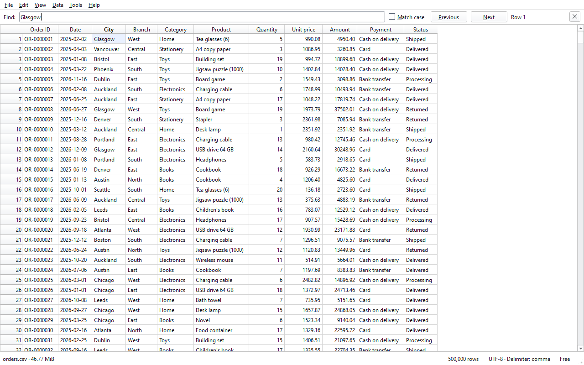Click the Food container product cell
This screenshot has width=584, height=365.
click(x=221, y=330)
